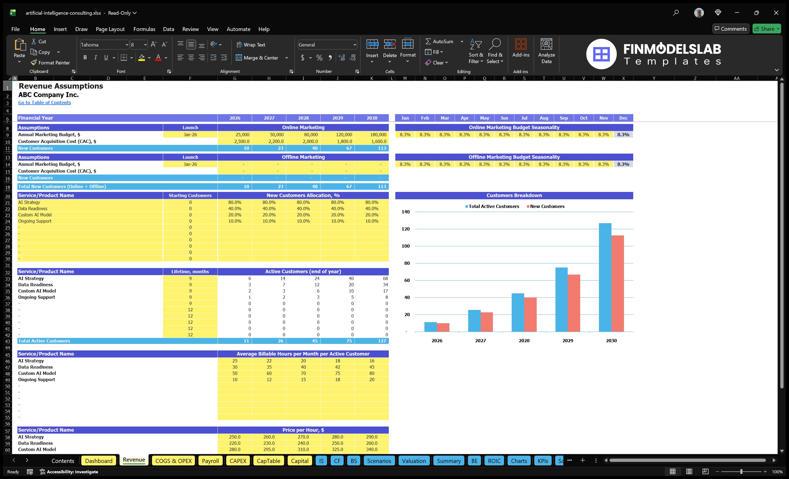Toggle italic formatting

tap(95, 57)
